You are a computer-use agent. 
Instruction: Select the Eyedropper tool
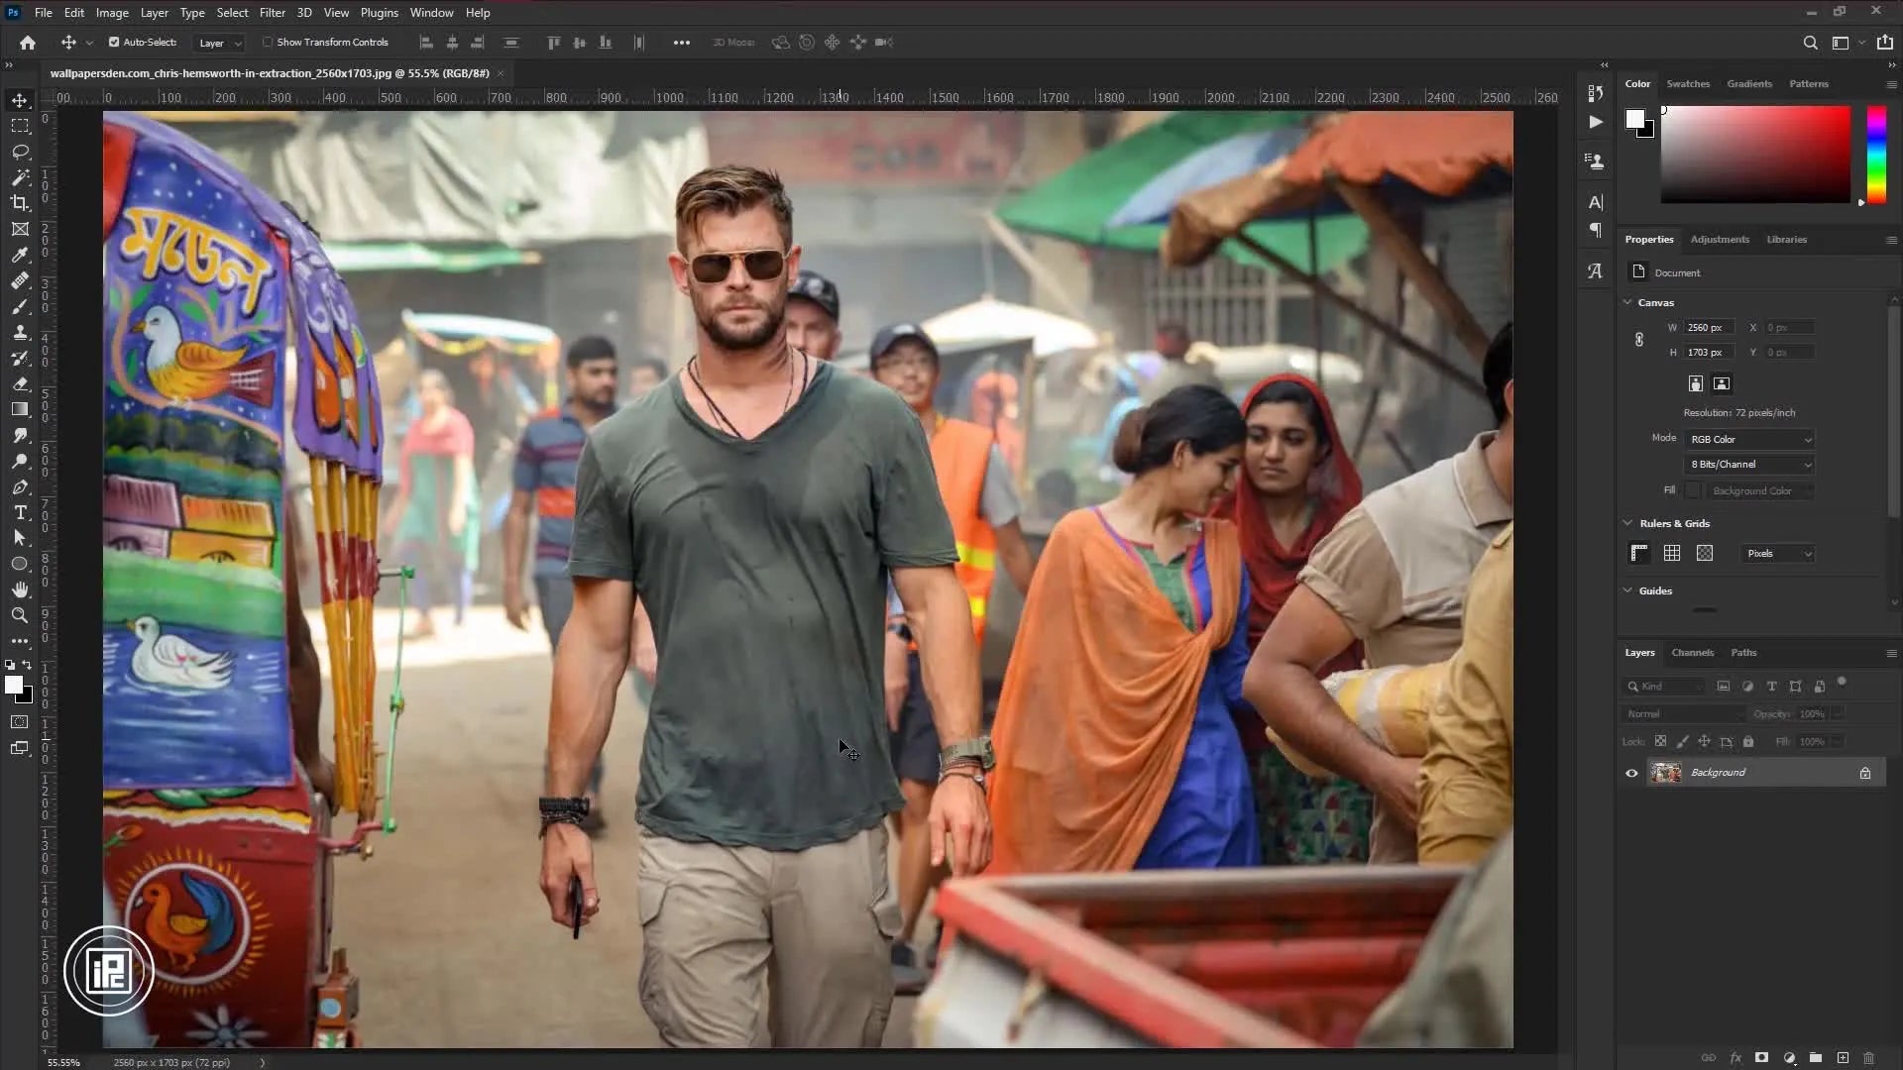pos(20,255)
